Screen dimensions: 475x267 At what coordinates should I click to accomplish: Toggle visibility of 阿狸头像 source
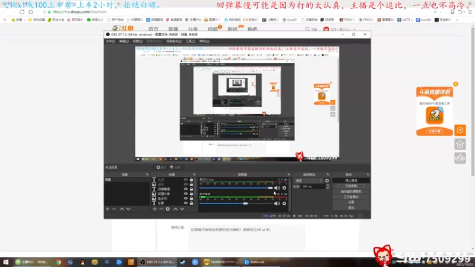coord(186,194)
